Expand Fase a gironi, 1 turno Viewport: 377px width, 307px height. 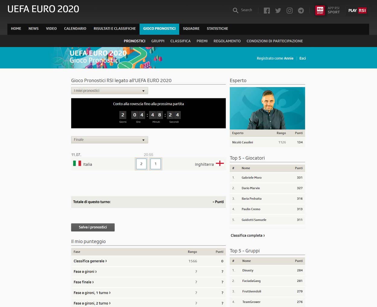tap(148, 293)
